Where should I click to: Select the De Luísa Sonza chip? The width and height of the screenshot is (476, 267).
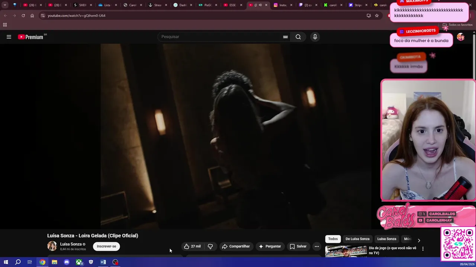pyautogui.click(x=357, y=239)
